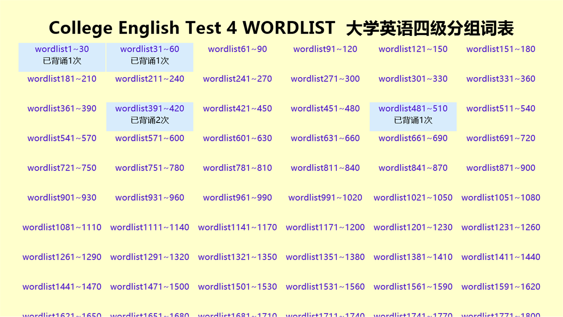Select wordlist1471~1500

coord(150,287)
